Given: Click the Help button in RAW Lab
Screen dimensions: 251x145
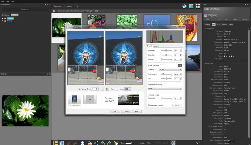Looking at the screenshot, I should [x=137, y=112].
